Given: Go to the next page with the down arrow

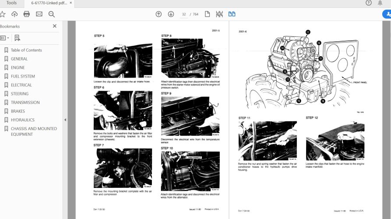Looking at the screenshot, I should [171, 14].
